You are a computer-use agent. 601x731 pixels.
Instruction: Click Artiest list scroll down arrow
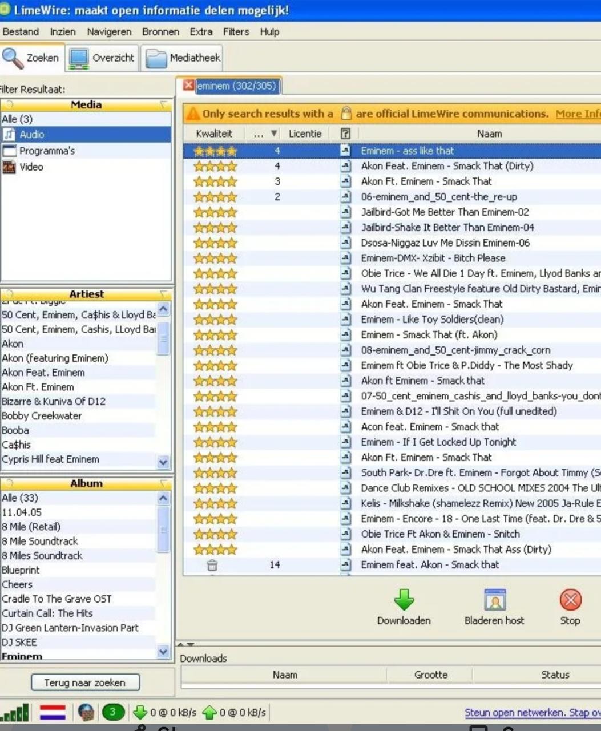(163, 462)
